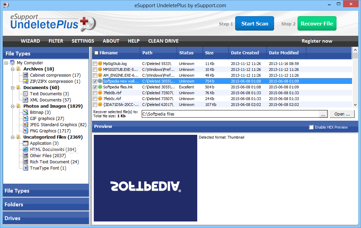Click the green status dot for Softpedia files.lnk
Viewport: 361px width, 228px height.
tap(100, 87)
